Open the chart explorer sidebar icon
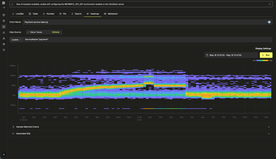Image resolution: width=276 pixels, height=159 pixels. (x=4, y=27)
